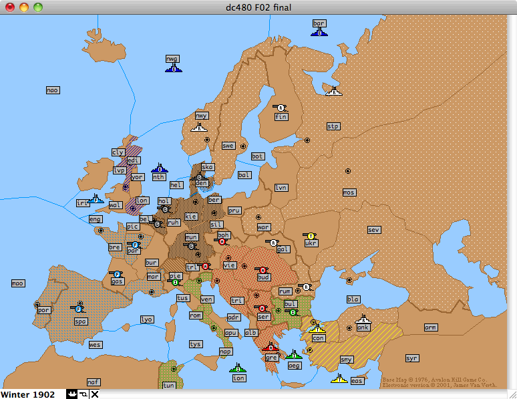This screenshot has height=399, width=517.
Task: Select the Austrian army in Tyrolia
Action: [205, 266]
